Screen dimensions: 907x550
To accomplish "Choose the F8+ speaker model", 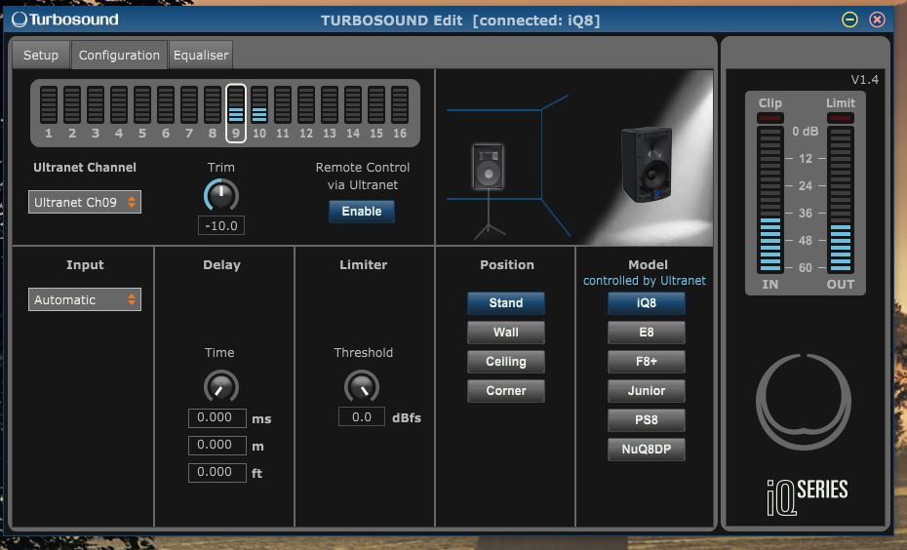I will [x=647, y=362].
